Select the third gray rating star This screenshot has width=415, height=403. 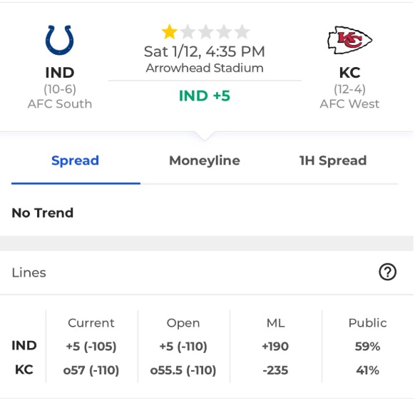pos(206,31)
